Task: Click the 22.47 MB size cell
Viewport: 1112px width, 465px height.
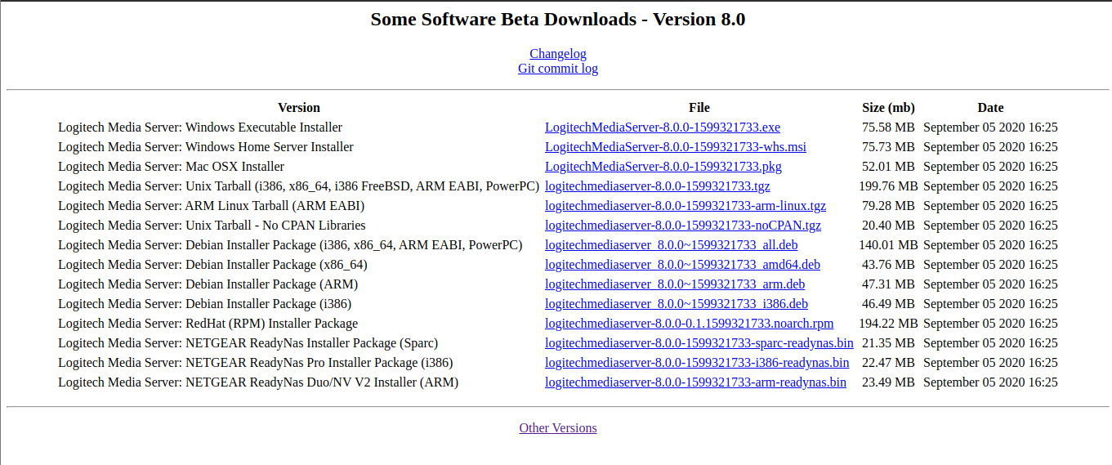Action: 888,363
